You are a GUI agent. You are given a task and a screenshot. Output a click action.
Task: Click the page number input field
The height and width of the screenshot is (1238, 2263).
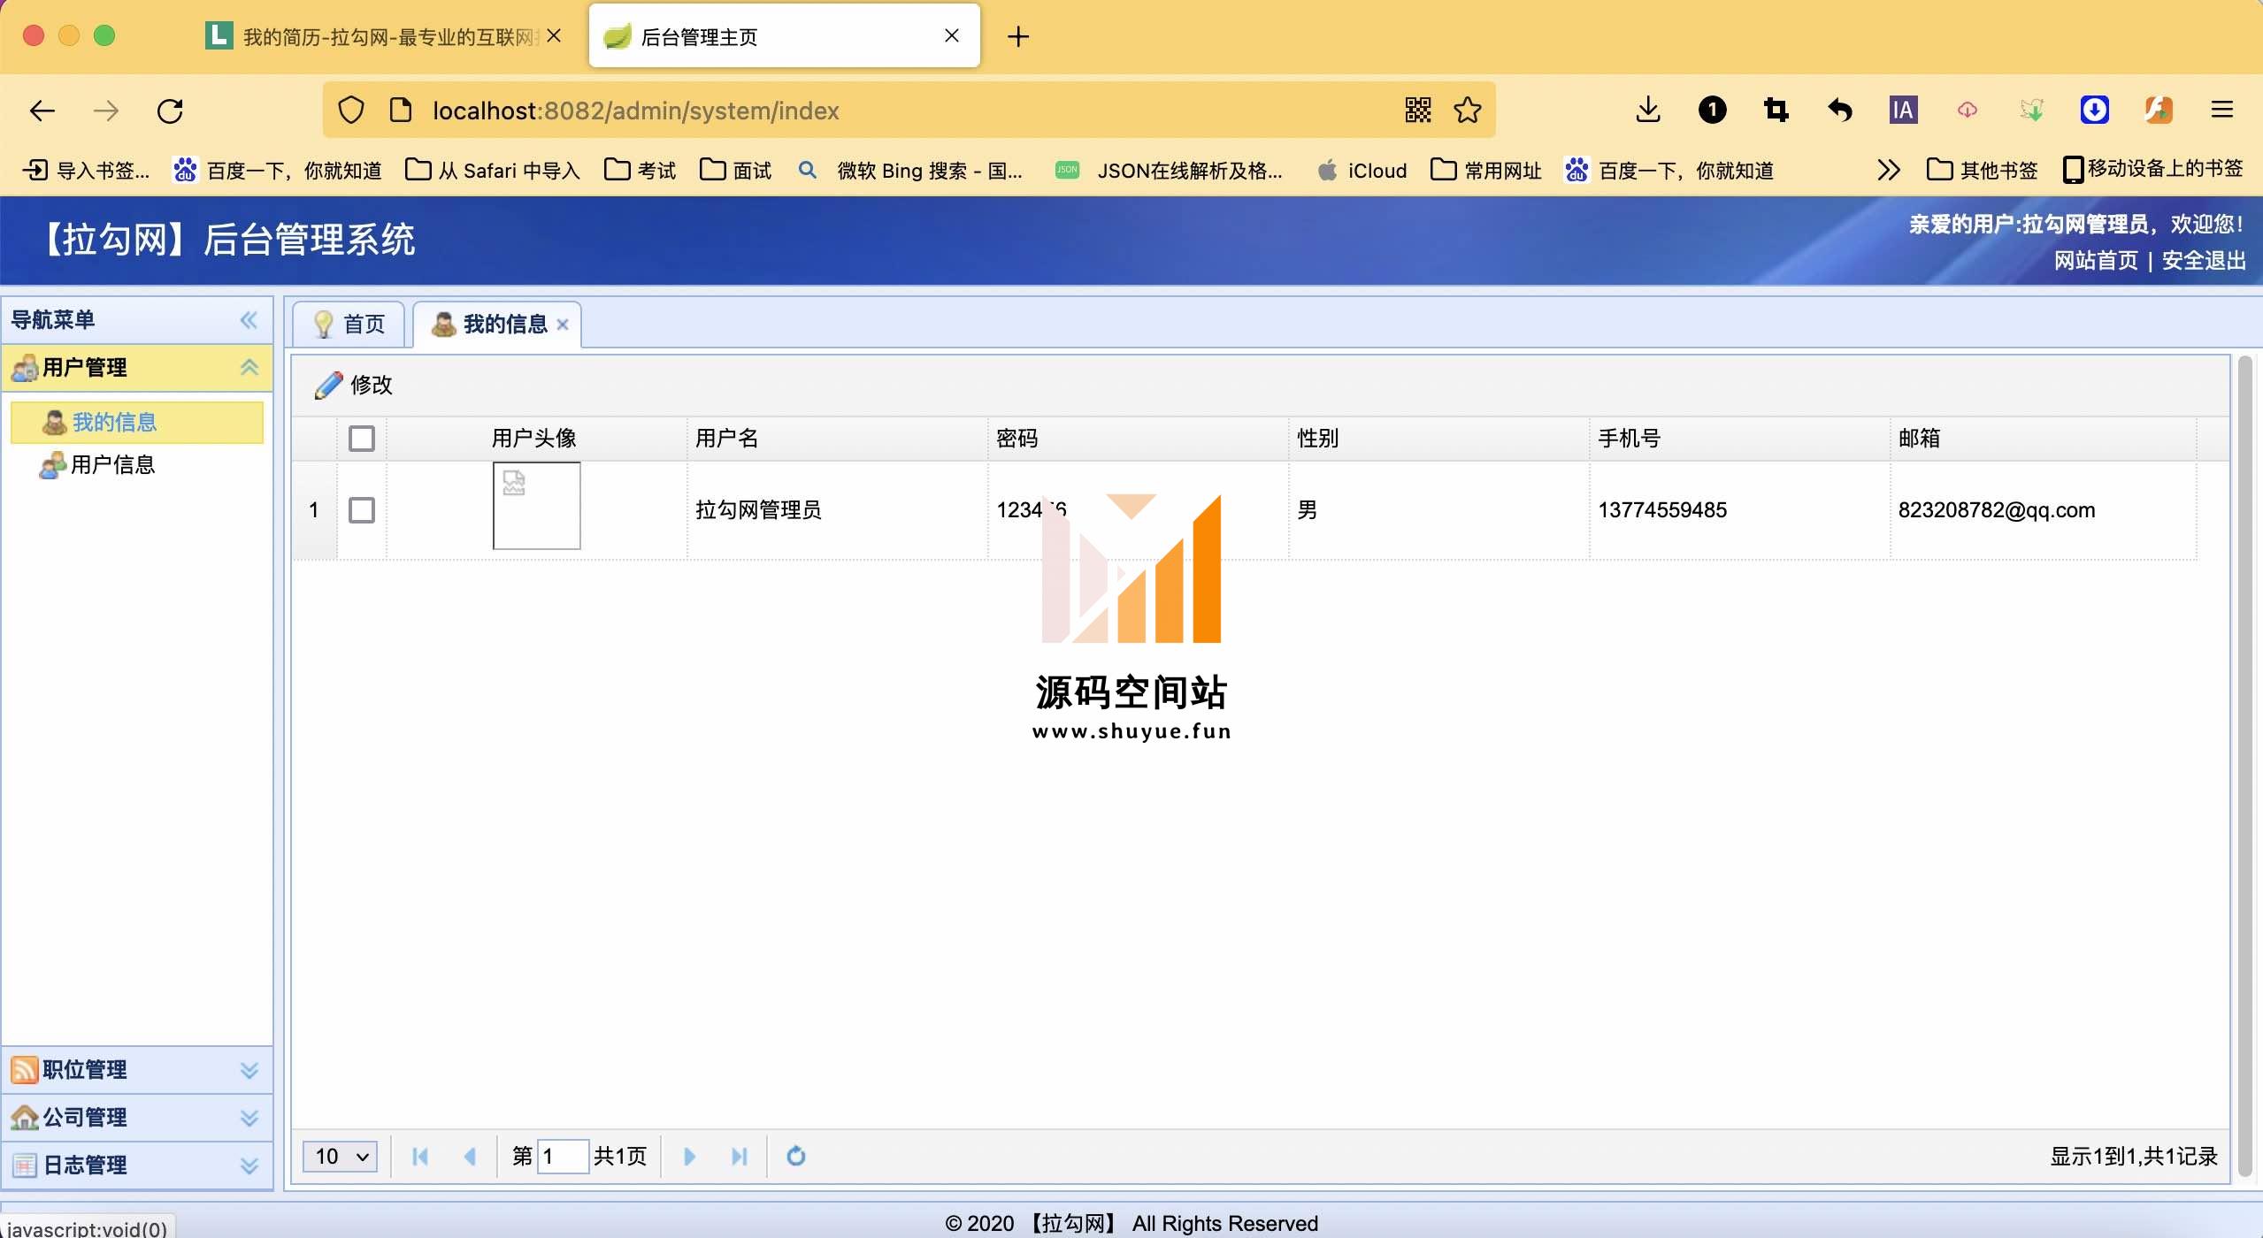pos(563,1156)
